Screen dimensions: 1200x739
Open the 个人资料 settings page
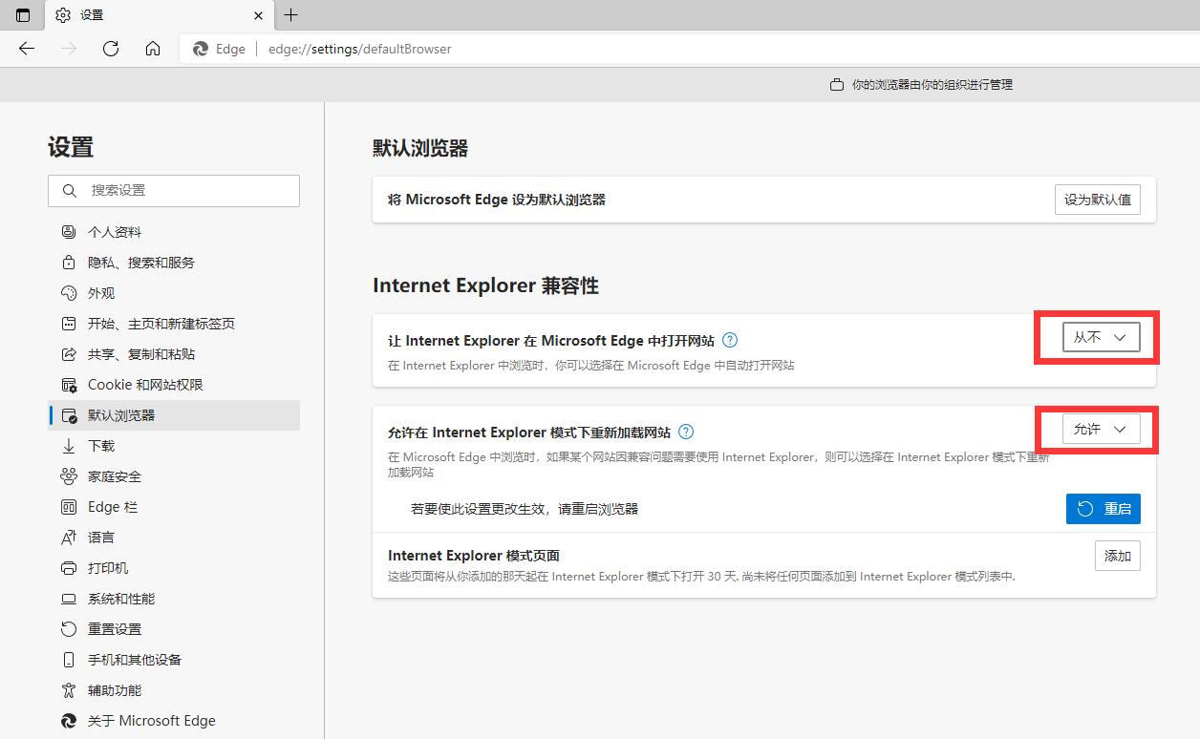click(174, 232)
